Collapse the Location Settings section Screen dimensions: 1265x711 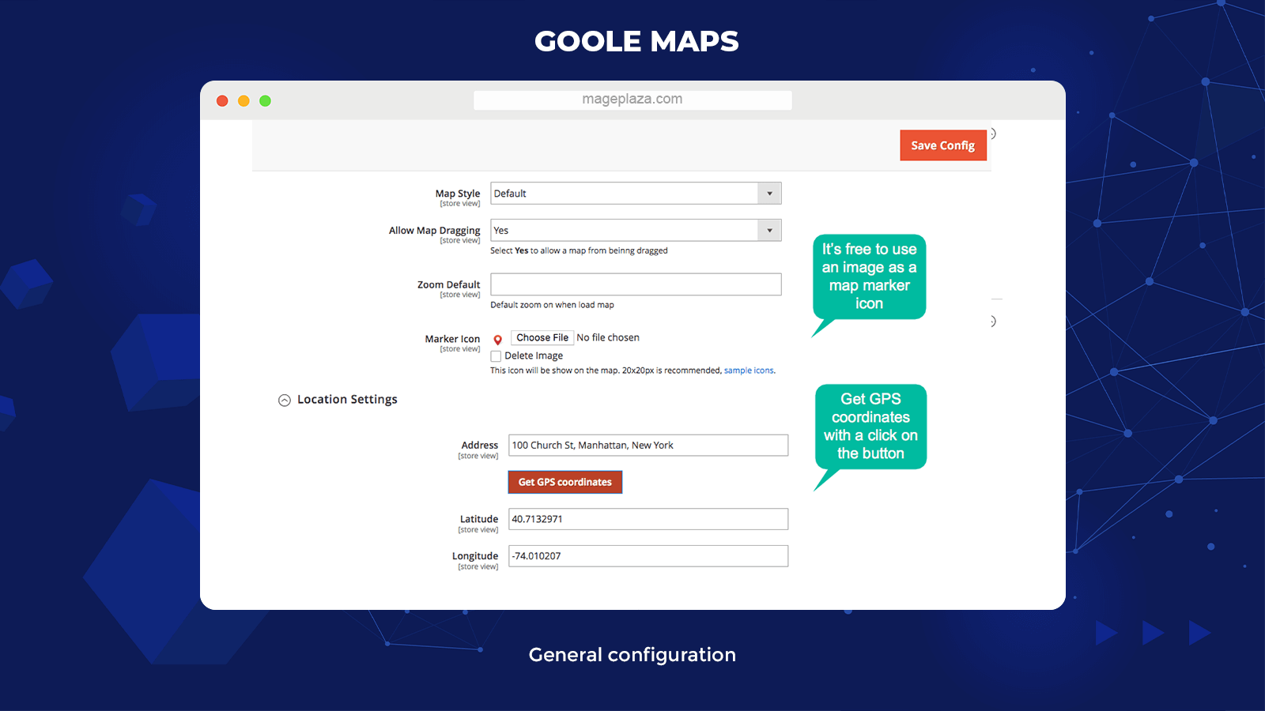point(284,400)
